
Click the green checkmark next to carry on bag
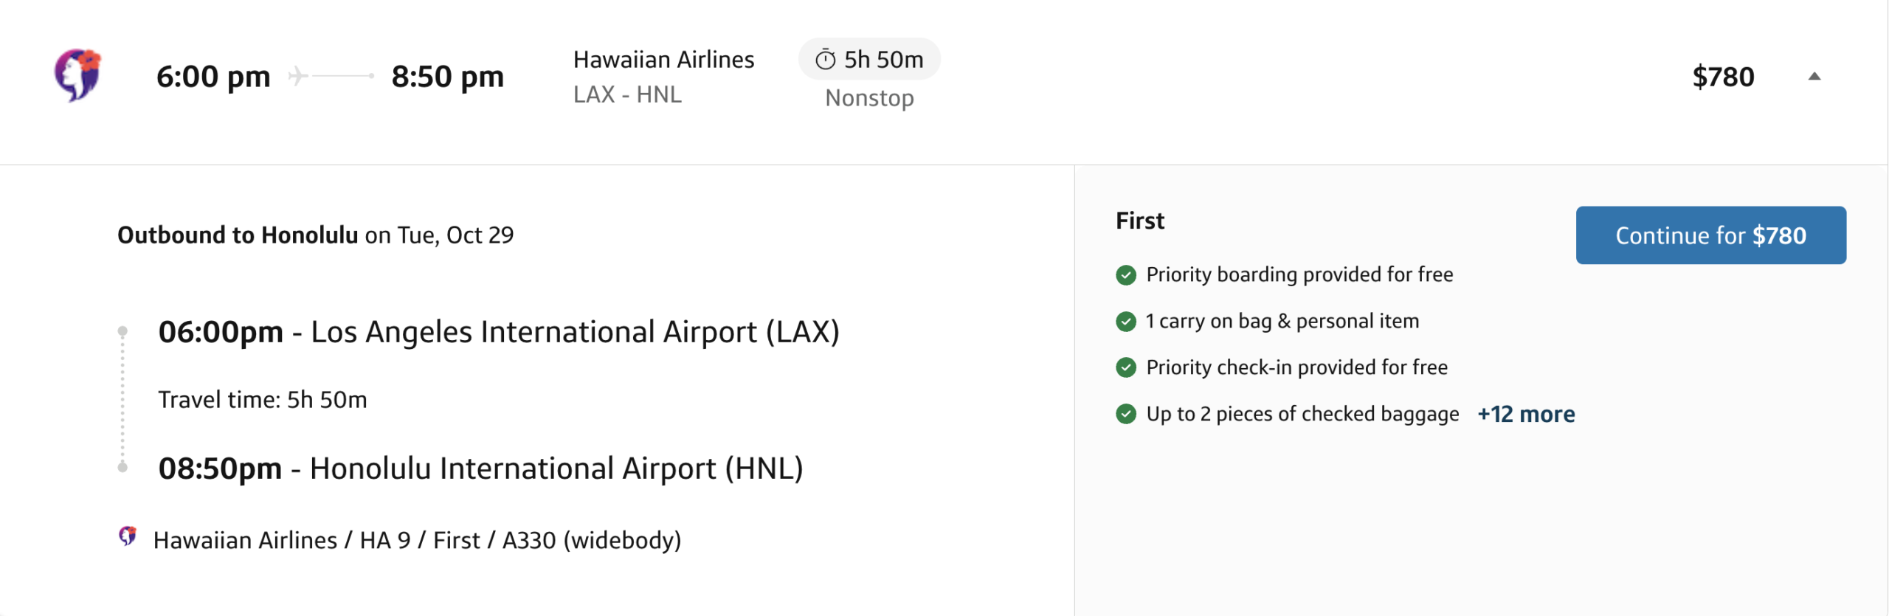pyautogui.click(x=1125, y=320)
